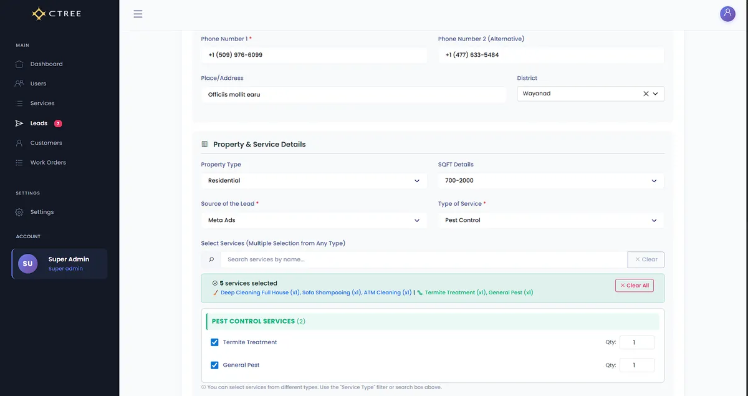
Task: Click the Users sidebar icon
Action: [19, 84]
